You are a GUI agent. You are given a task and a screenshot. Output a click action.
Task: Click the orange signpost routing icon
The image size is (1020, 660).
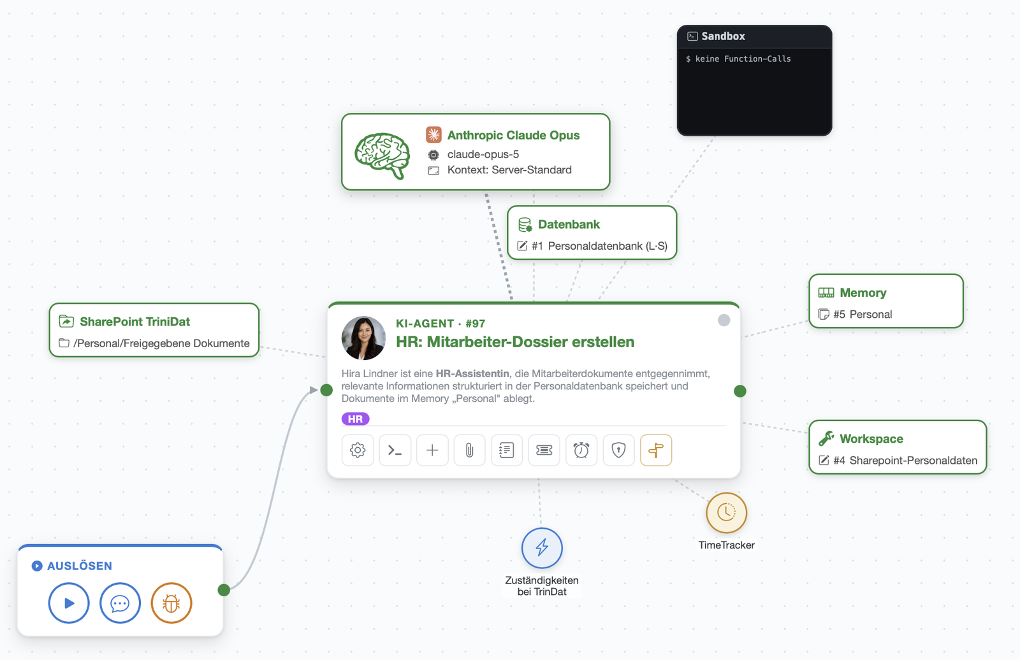(x=656, y=450)
